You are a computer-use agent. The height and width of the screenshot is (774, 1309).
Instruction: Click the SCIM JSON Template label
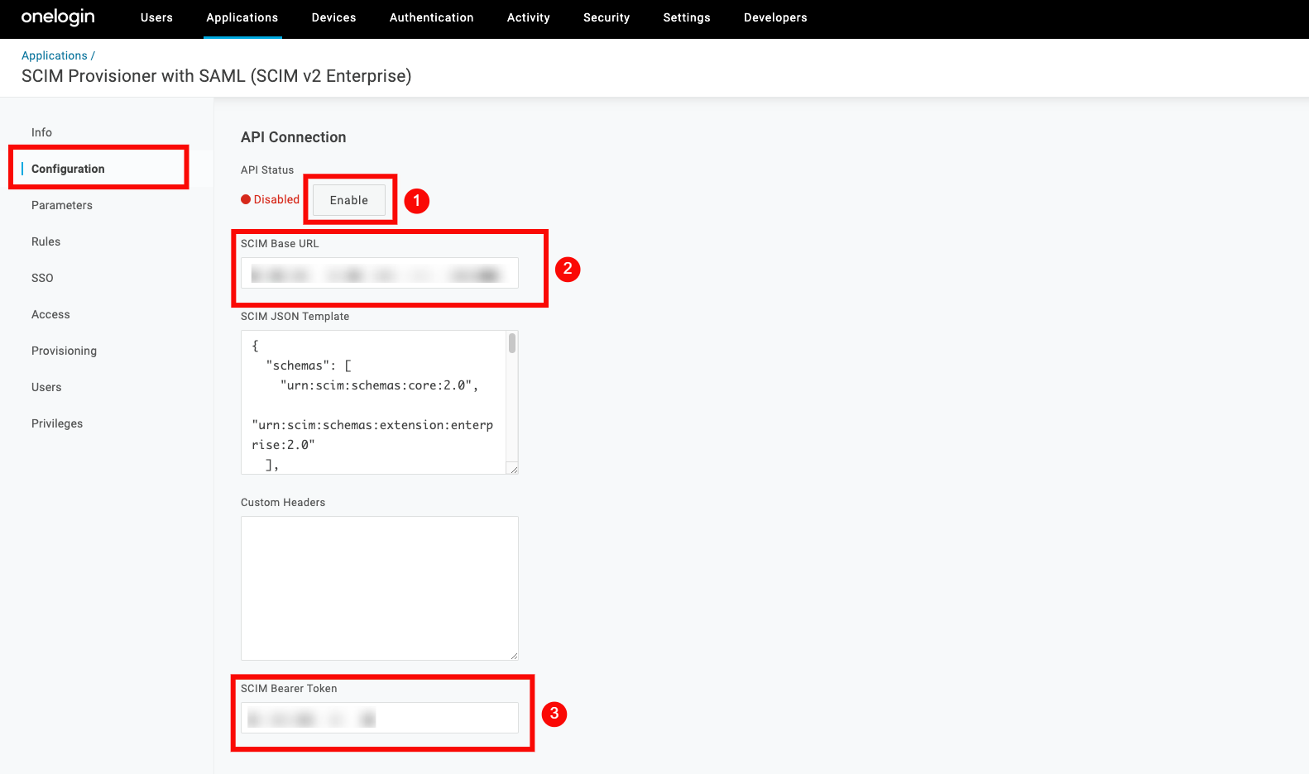pyautogui.click(x=295, y=317)
